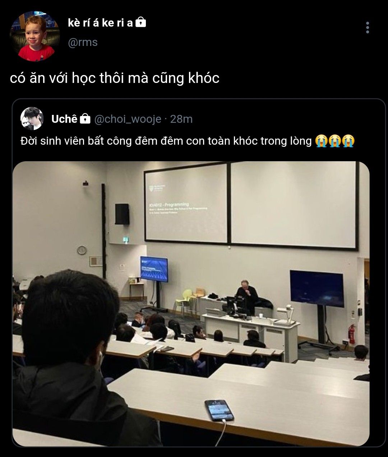Click the lock icon next to Uchê
Screen dimensions: 388x457
pos(85,118)
